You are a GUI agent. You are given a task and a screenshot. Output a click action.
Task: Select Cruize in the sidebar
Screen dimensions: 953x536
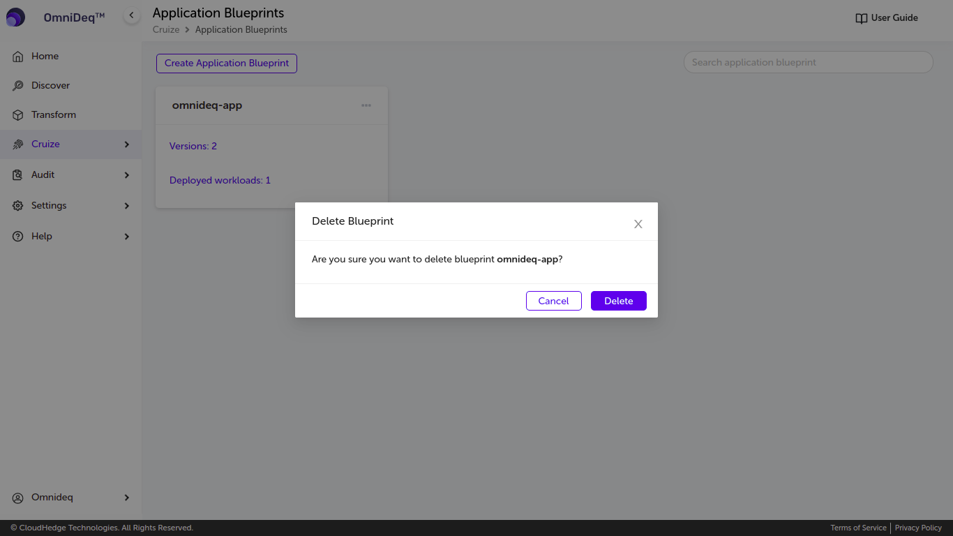tap(45, 144)
